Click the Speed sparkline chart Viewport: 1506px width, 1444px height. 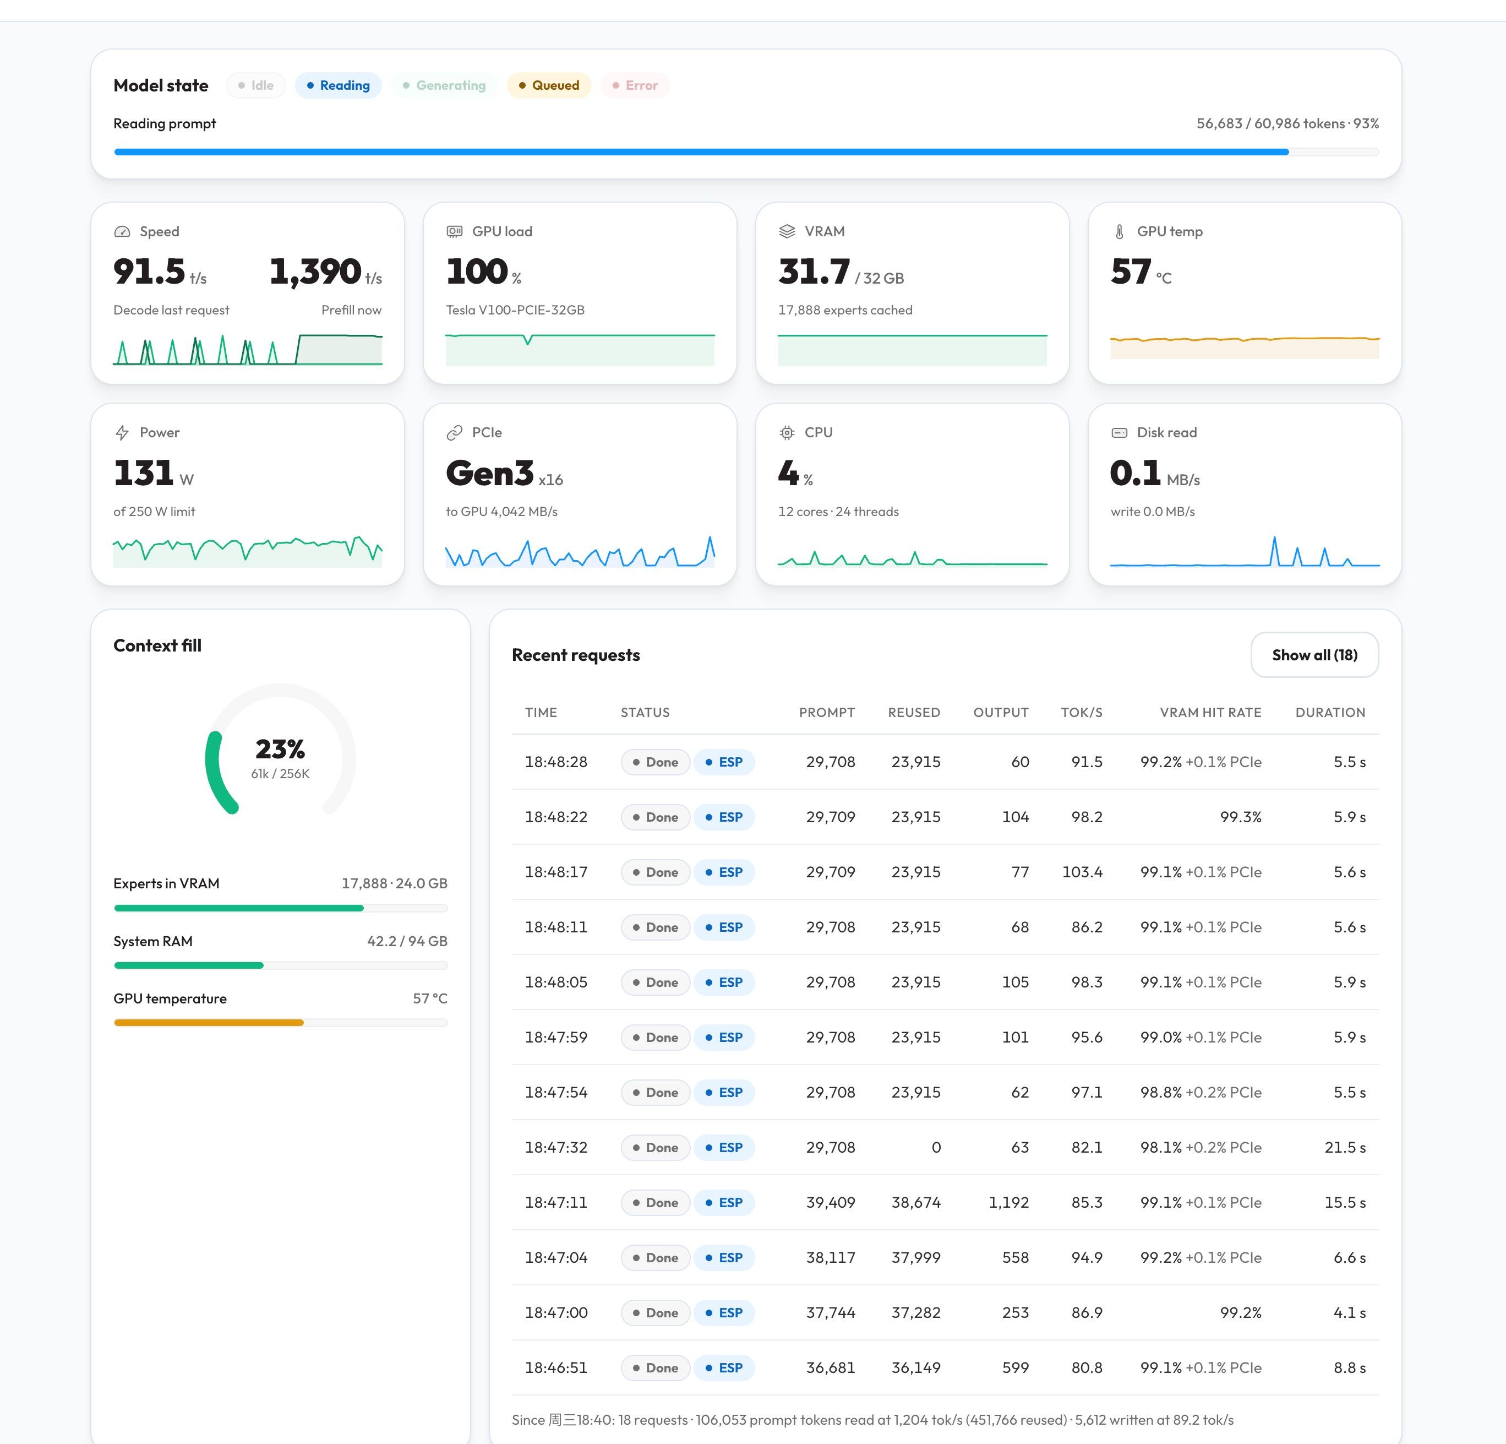click(x=247, y=349)
